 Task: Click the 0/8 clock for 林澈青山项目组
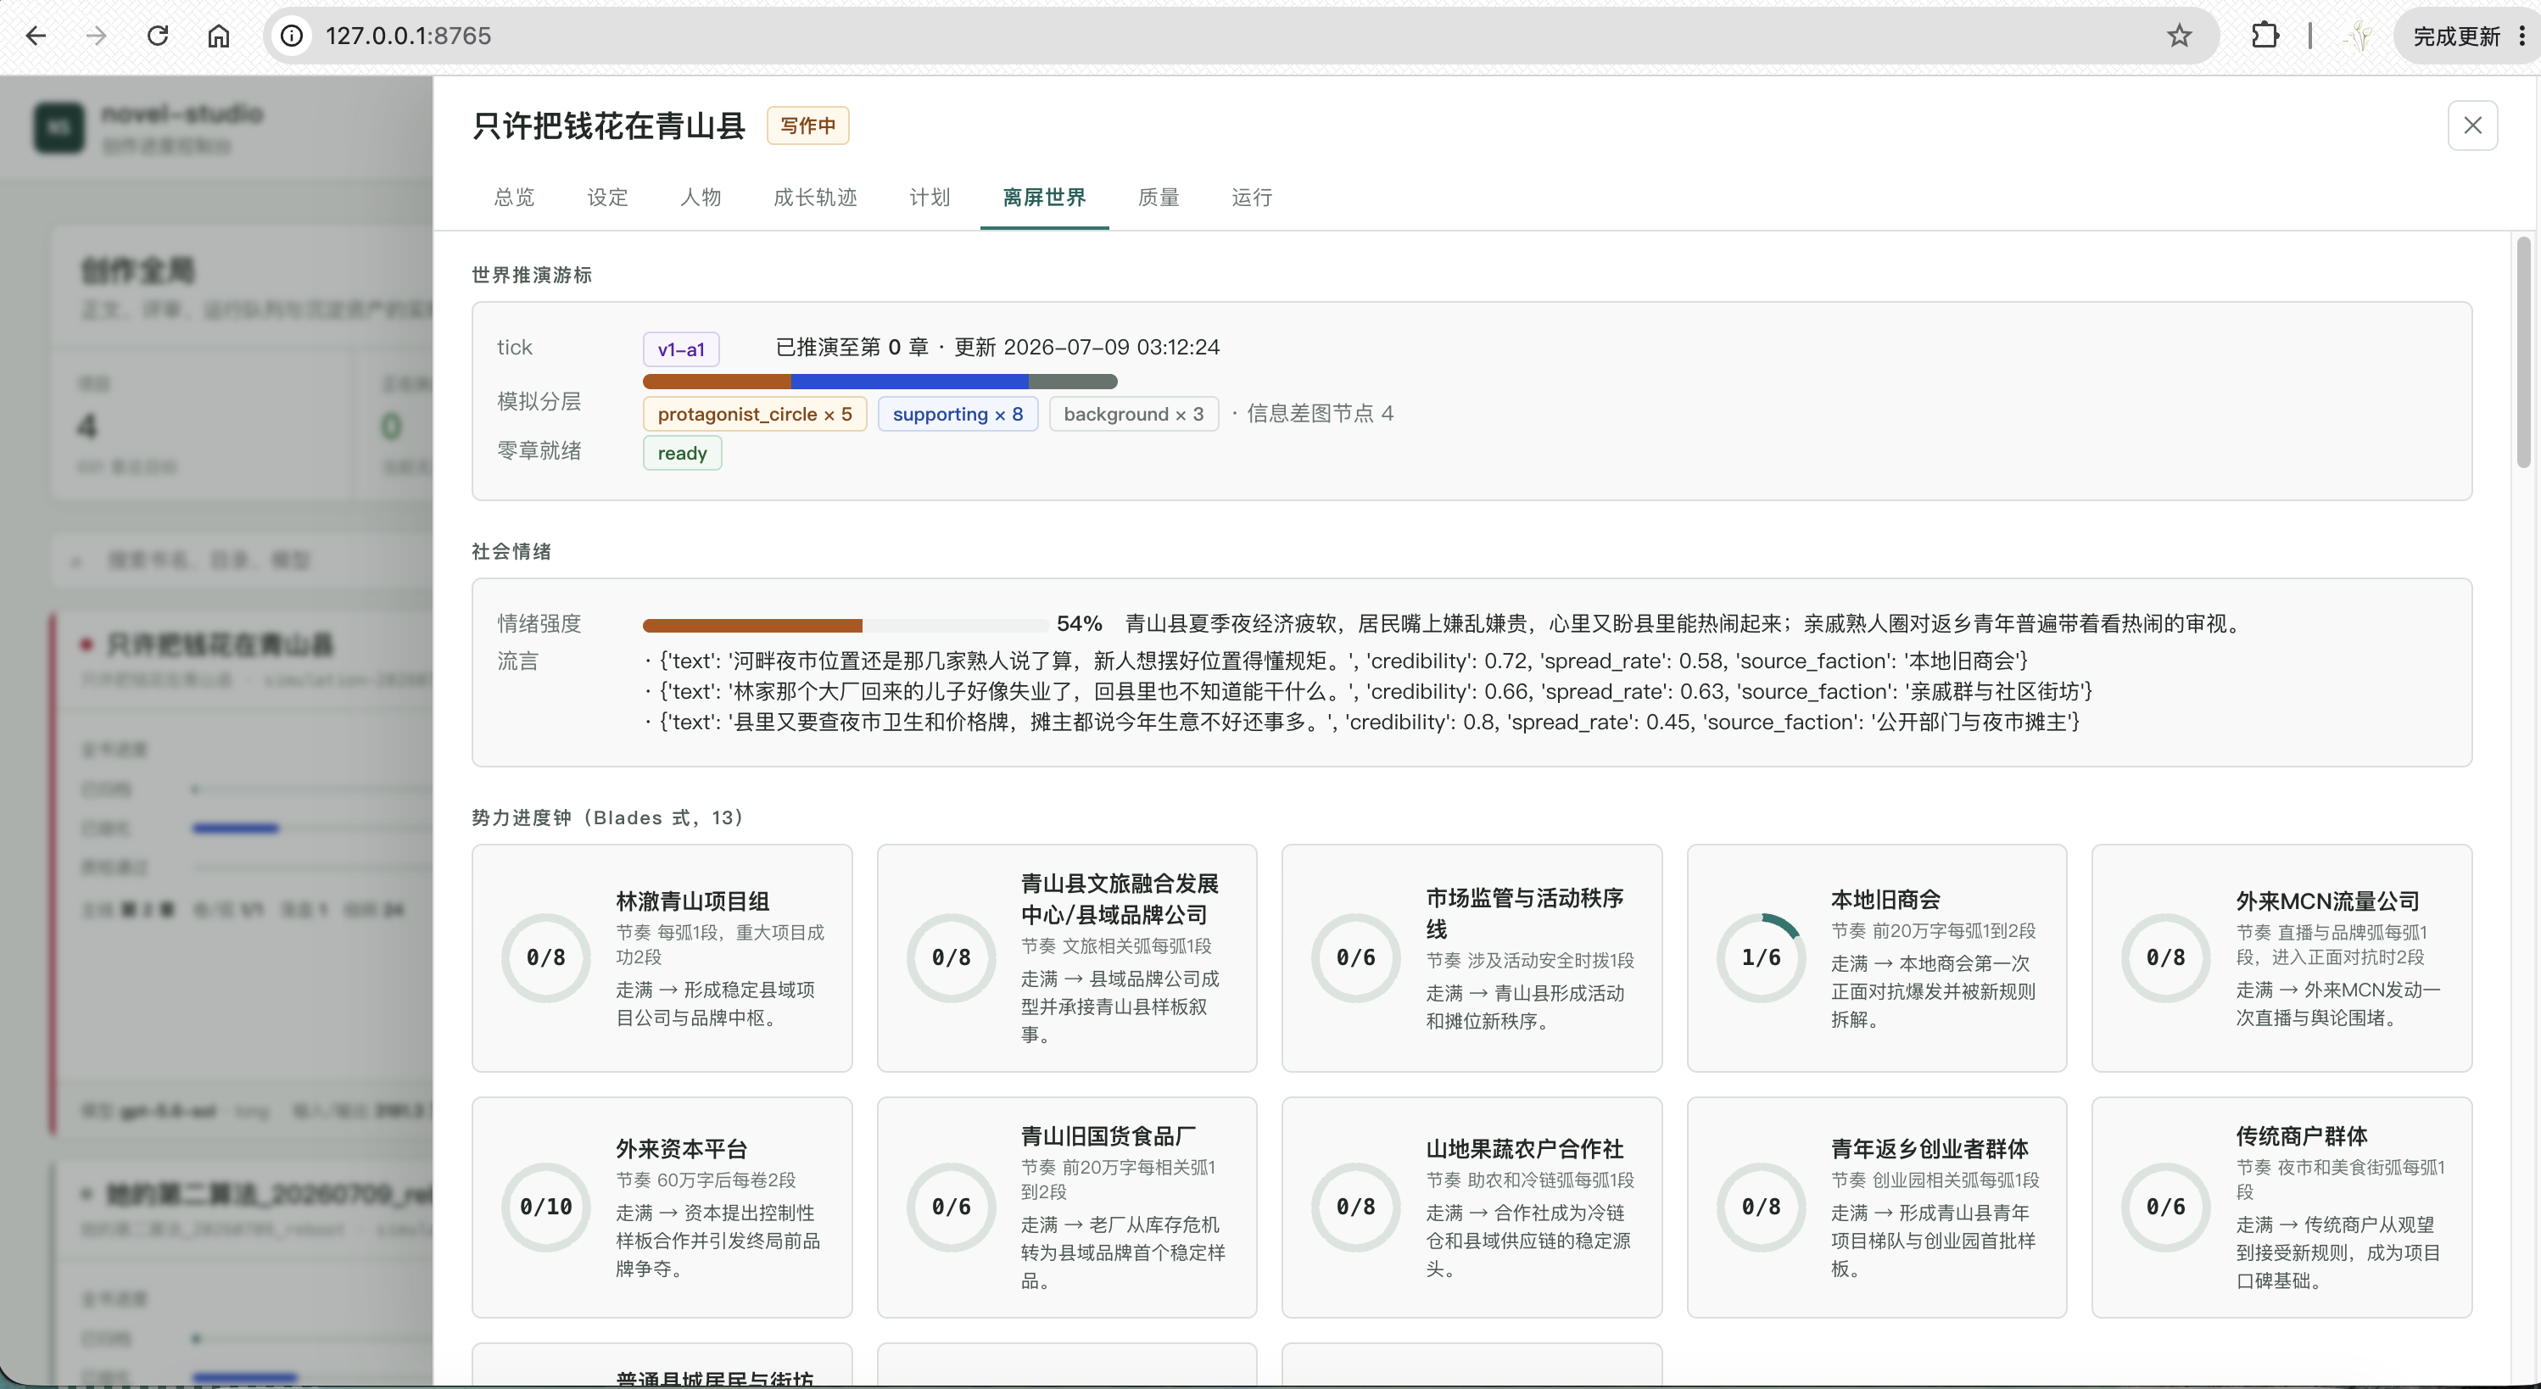(x=545, y=957)
